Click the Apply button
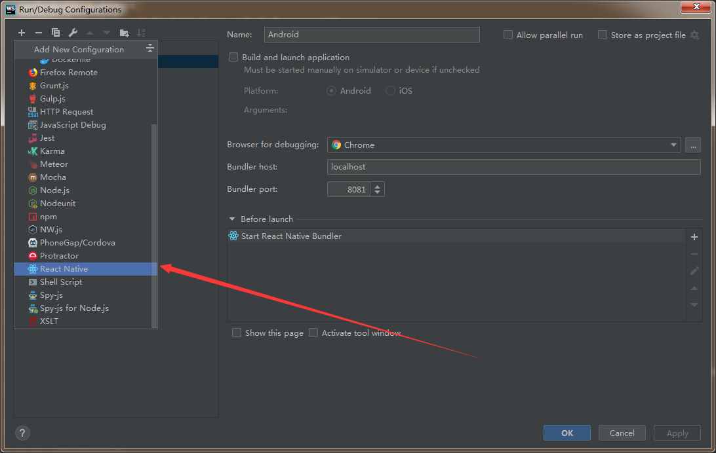The height and width of the screenshot is (453, 716). [x=677, y=433]
